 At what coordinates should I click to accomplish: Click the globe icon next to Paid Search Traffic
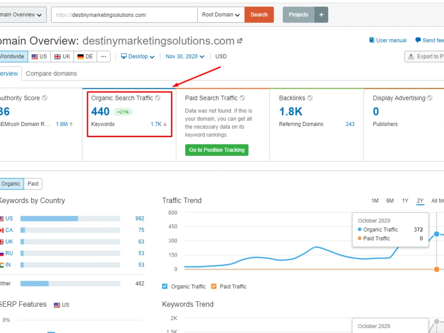(x=242, y=98)
